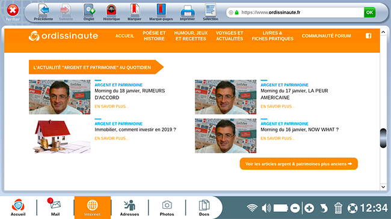Open thumbnail for Morning du 17 janvier article
The width and height of the screenshot is (391, 219).
[226, 97]
